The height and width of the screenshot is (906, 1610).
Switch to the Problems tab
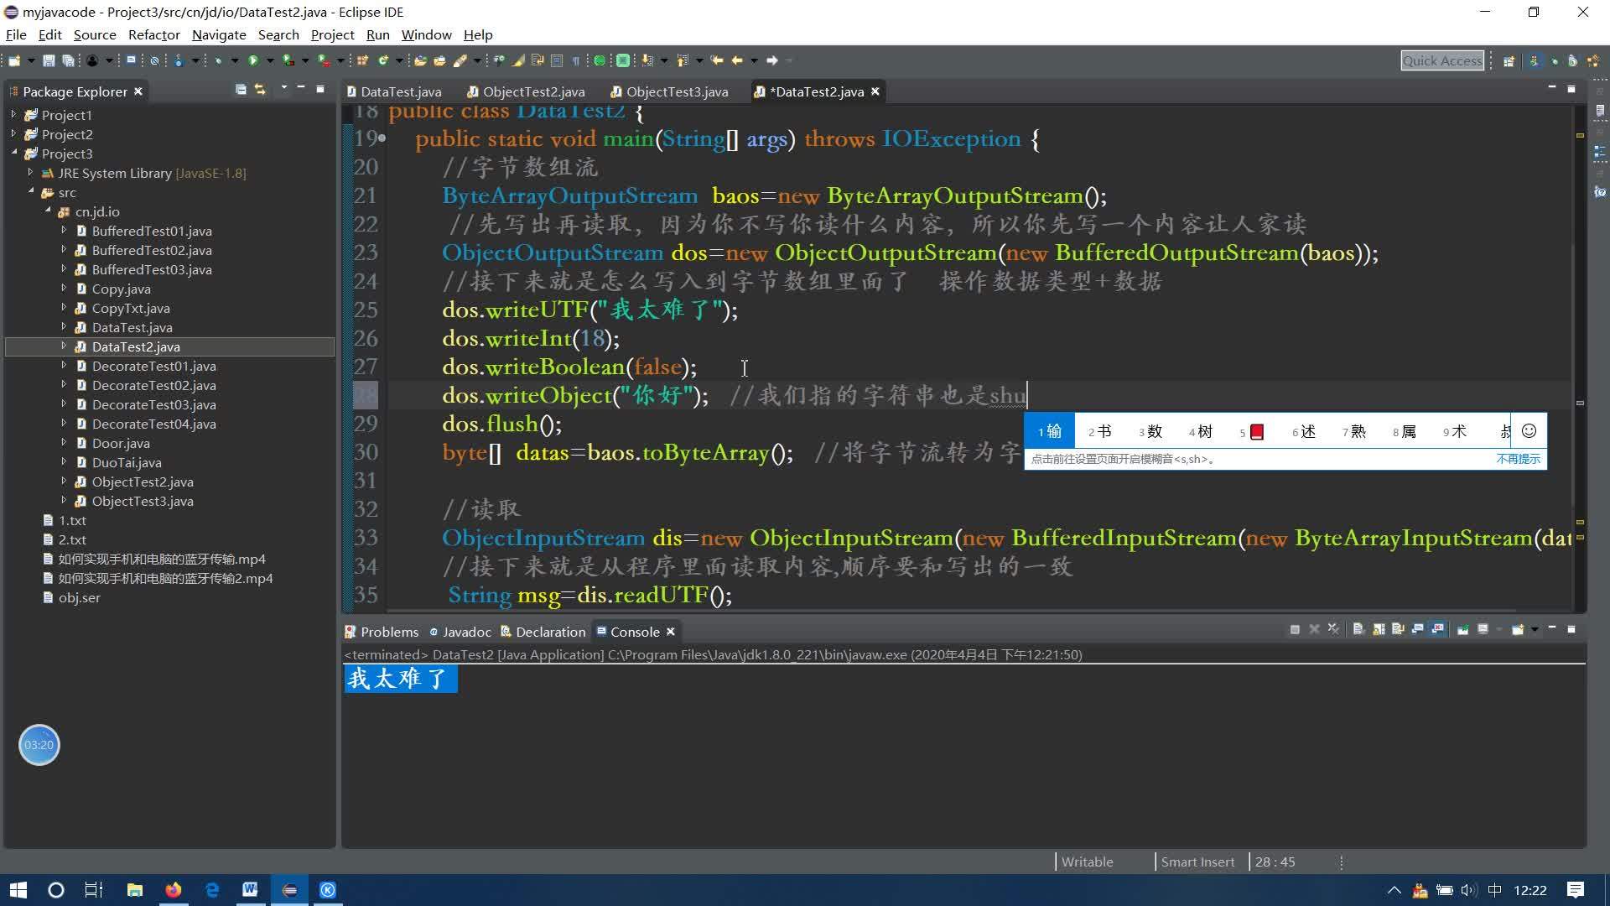(382, 632)
